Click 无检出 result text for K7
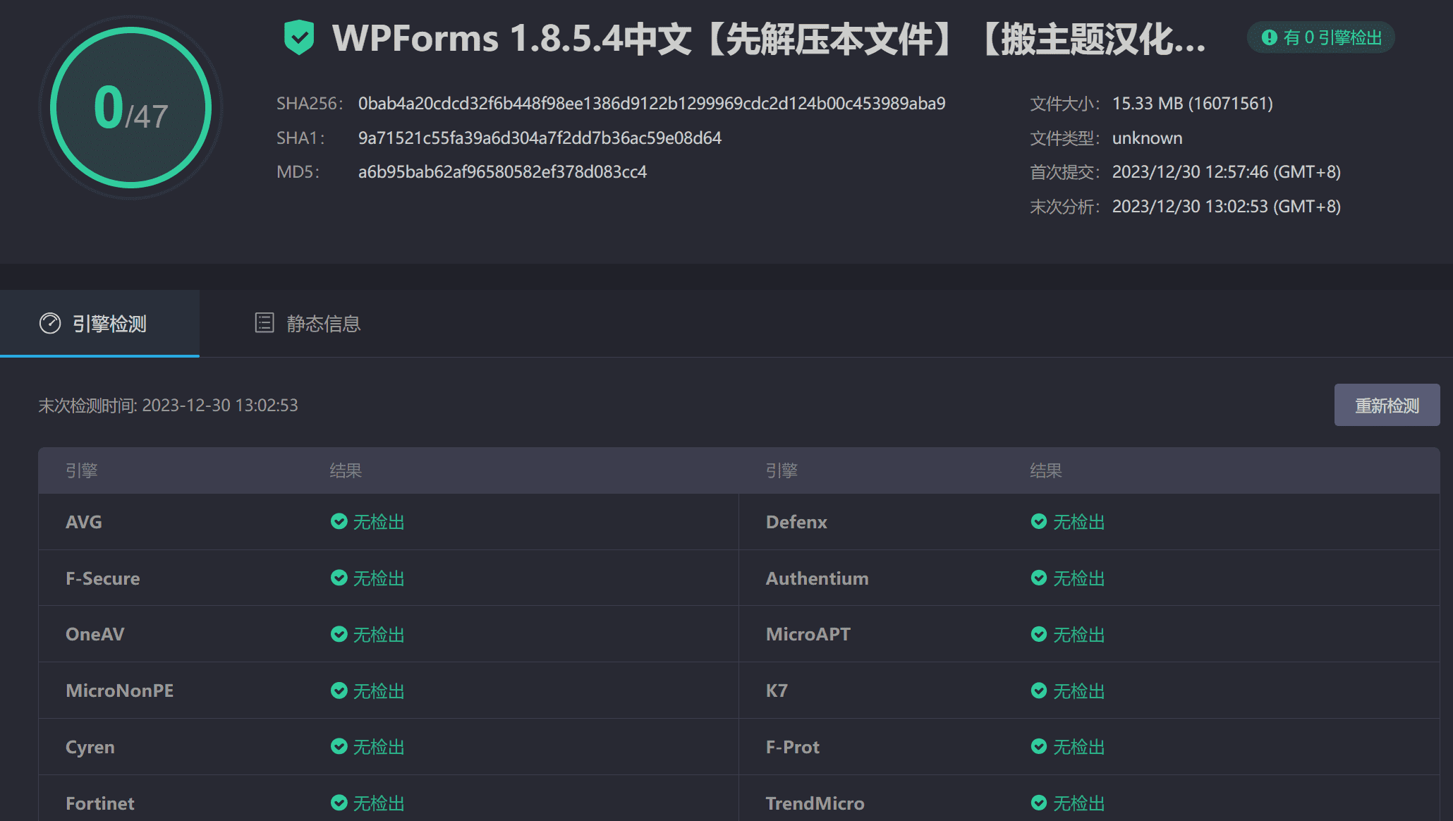Viewport: 1453px width, 821px height. [1079, 691]
